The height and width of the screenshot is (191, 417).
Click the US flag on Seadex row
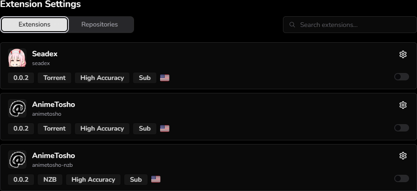click(165, 78)
